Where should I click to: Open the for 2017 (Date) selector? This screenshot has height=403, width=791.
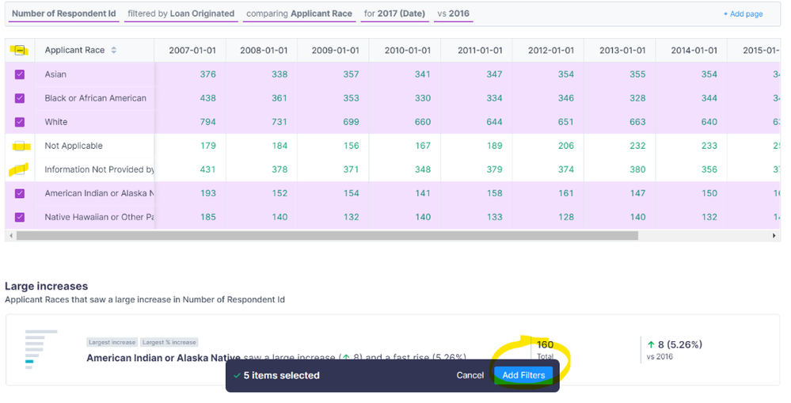(394, 14)
